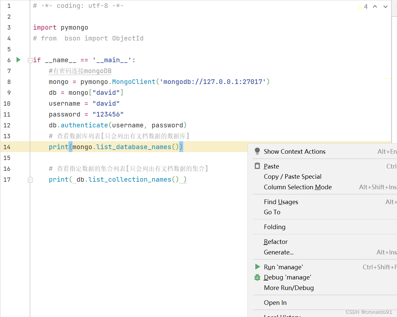The image size is (397, 317).
Task: Go to previous highlighted error arrow
Action: (375, 7)
